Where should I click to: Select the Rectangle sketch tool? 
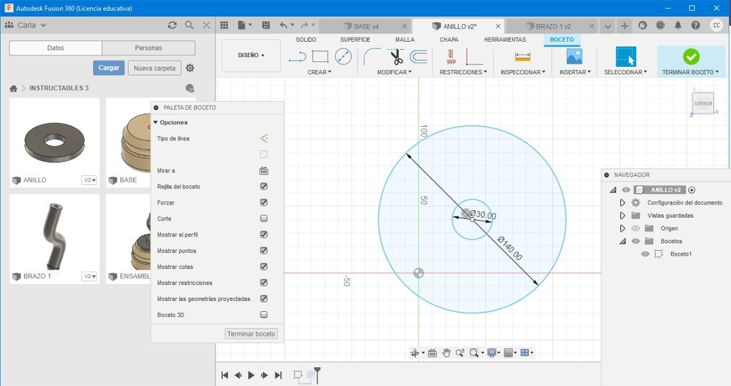pos(320,57)
